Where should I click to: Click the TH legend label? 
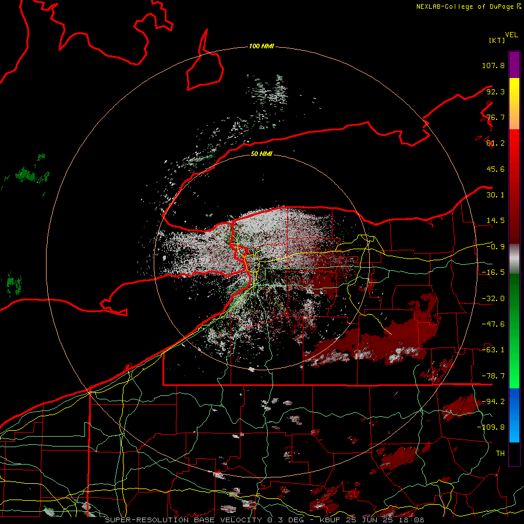click(500, 454)
